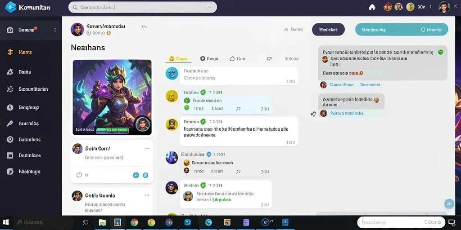Open the home icon in top bar
The image size is (461, 230).
tap(372, 7)
